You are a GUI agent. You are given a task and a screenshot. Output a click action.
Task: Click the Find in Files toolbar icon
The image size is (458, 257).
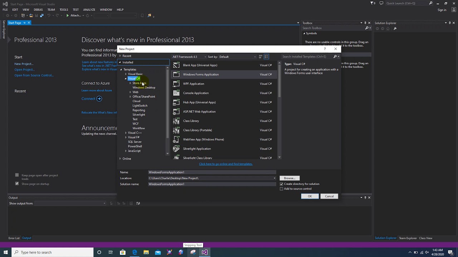(149, 16)
